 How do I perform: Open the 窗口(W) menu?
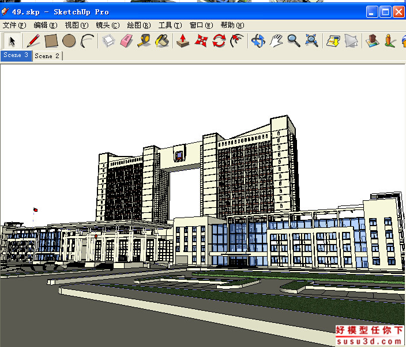(x=201, y=25)
